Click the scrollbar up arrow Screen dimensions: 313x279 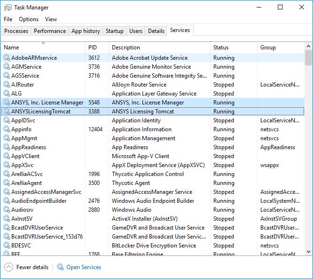[x=308, y=47]
